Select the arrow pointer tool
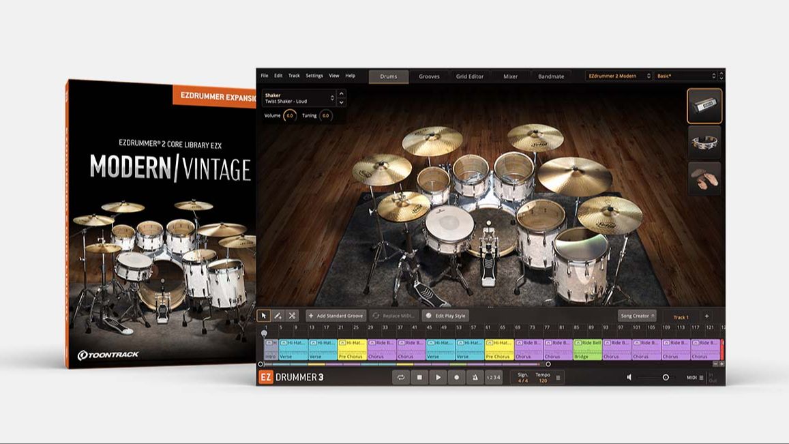 click(x=264, y=316)
